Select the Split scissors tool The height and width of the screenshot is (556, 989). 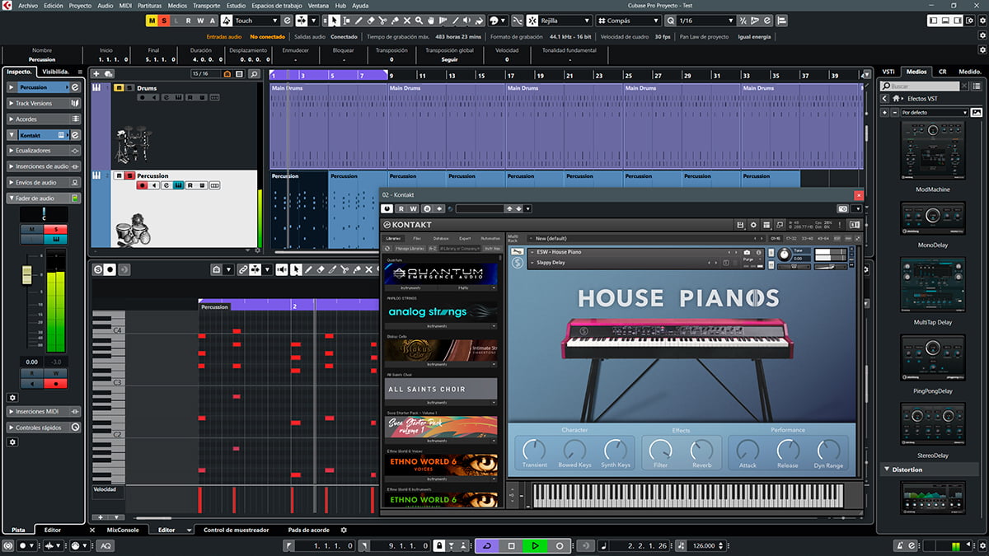tap(383, 21)
